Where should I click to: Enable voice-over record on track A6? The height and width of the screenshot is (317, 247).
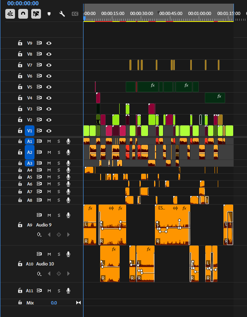(68, 184)
